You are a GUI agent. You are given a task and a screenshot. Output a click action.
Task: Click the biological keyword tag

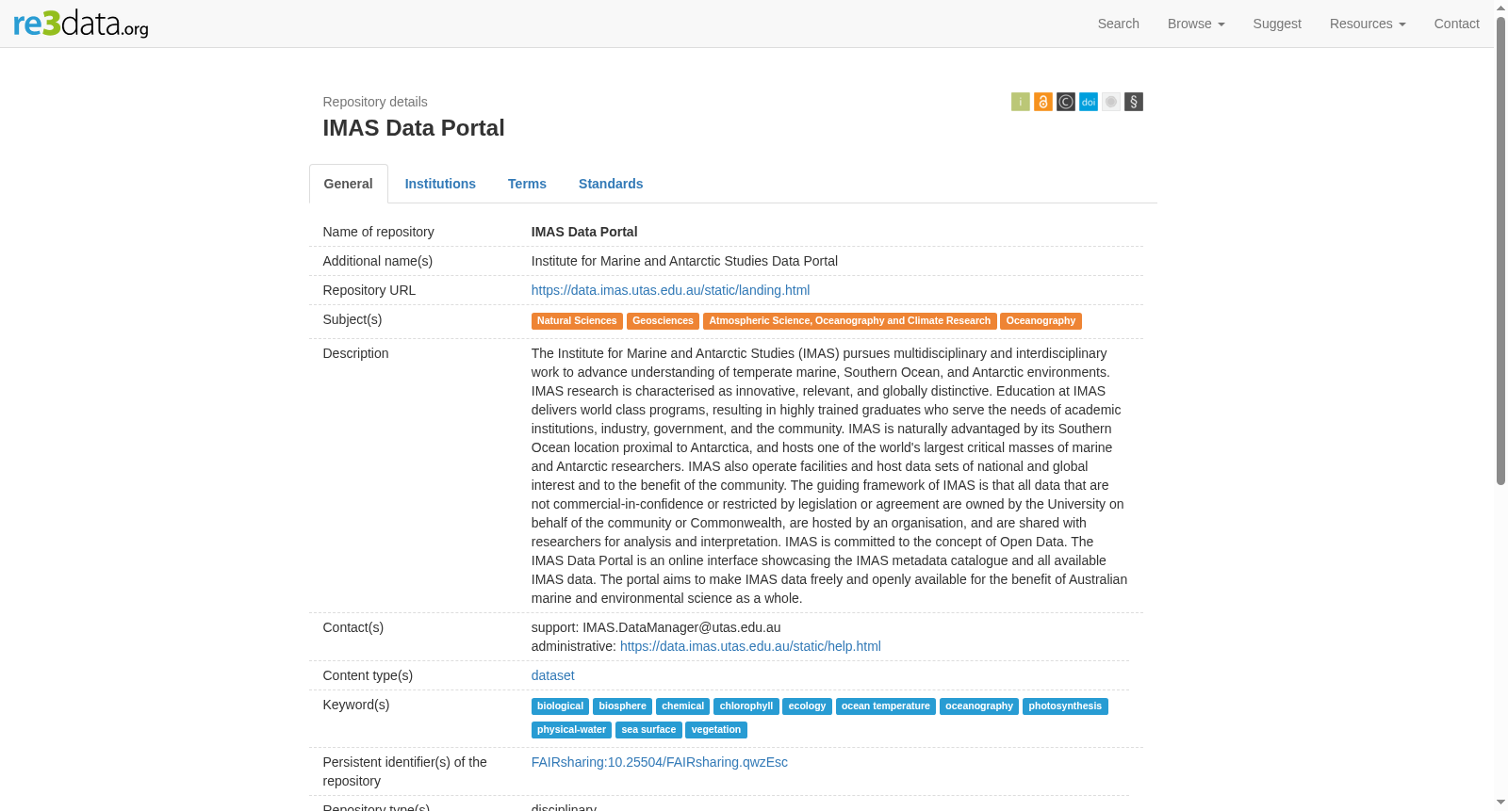pos(560,706)
